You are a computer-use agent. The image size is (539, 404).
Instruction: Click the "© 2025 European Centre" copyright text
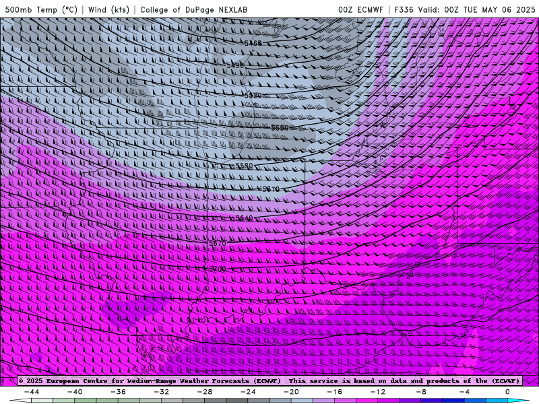(63, 381)
